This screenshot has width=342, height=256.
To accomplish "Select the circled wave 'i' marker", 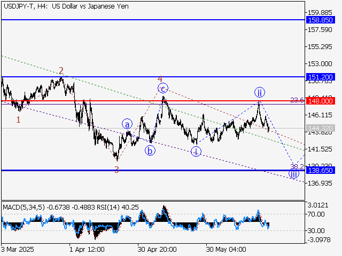I will (196, 151).
